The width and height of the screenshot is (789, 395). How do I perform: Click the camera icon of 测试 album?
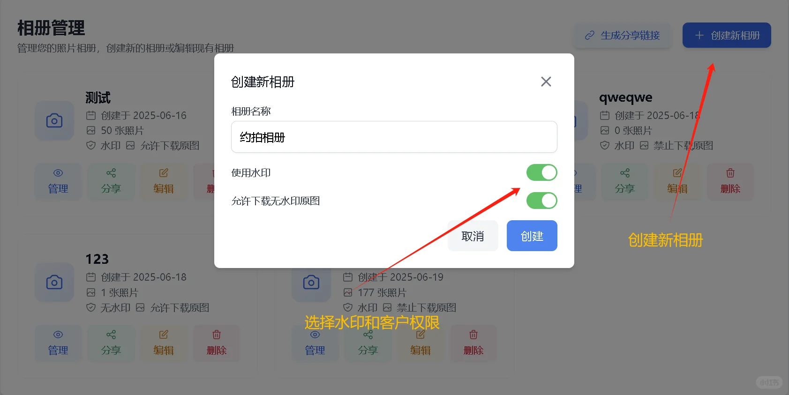pyautogui.click(x=54, y=120)
